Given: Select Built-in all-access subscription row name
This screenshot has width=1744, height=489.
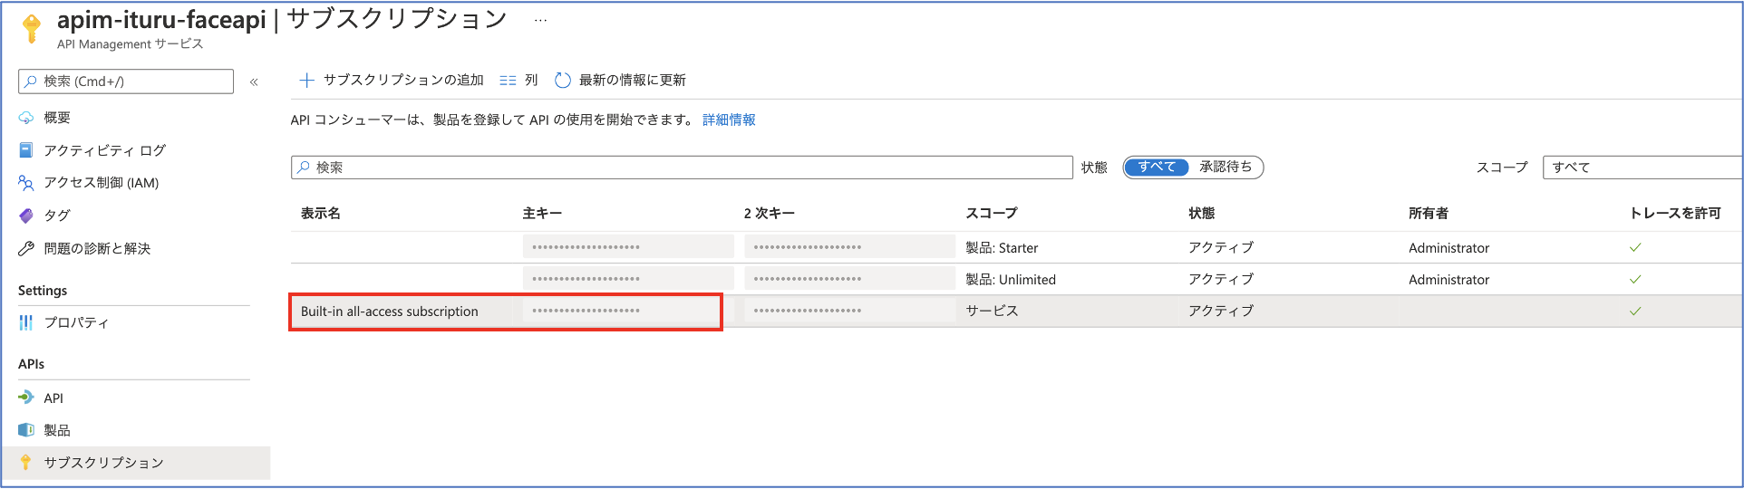Looking at the screenshot, I should pyautogui.click(x=390, y=312).
